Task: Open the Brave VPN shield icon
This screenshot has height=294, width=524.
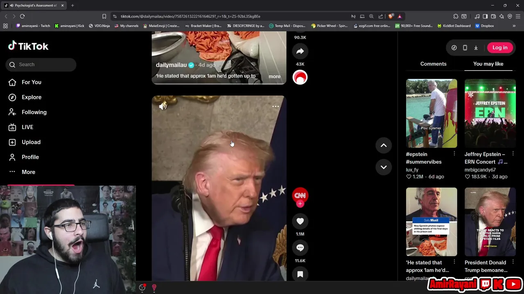Action: [x=510, y=16]
